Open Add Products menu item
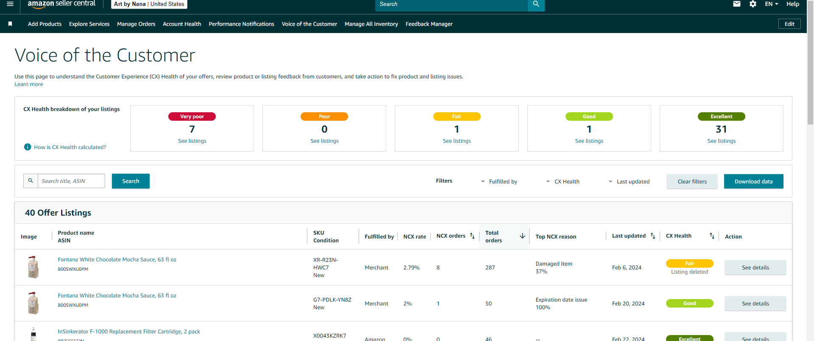The height and width of the screenshot is (341, 814). [45, 24]
